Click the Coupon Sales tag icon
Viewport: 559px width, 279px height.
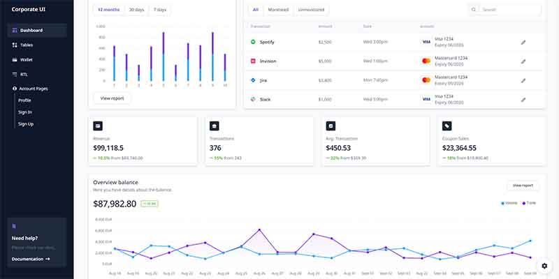pos(447,126)
